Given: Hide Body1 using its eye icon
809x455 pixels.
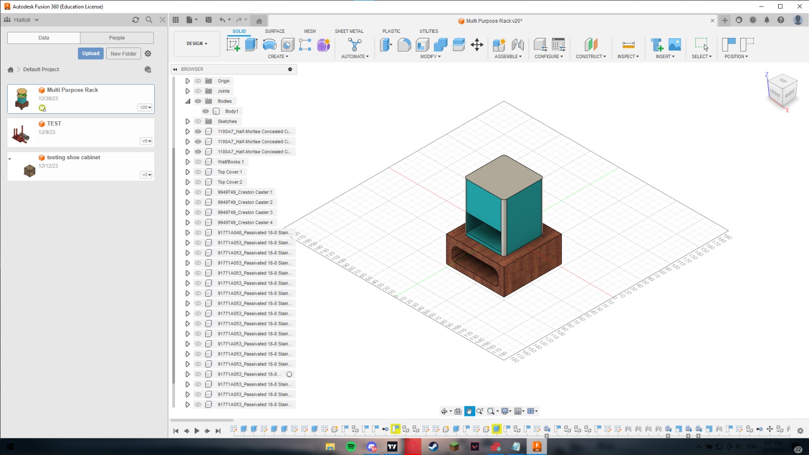Looking at the screenshot, I should [206, 111].
